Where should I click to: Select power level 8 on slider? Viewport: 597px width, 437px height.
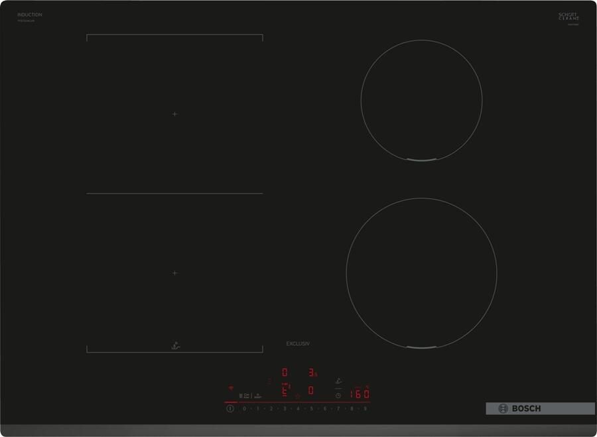tap(352, 408)
